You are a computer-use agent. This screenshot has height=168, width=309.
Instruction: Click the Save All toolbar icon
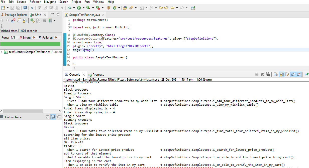pyautogui.click(x=18, y=8)
